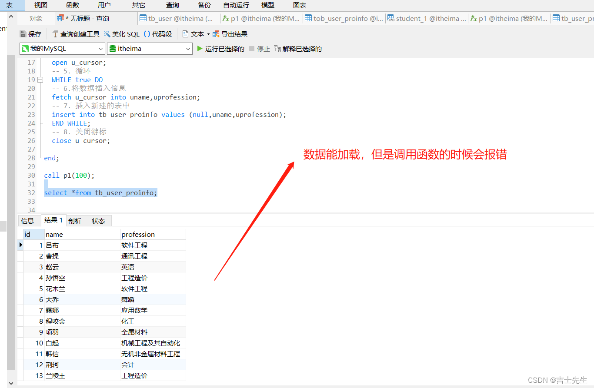The image size is (594, 388).
Task: Select the cell 露娜
Action: coord(82,310)
